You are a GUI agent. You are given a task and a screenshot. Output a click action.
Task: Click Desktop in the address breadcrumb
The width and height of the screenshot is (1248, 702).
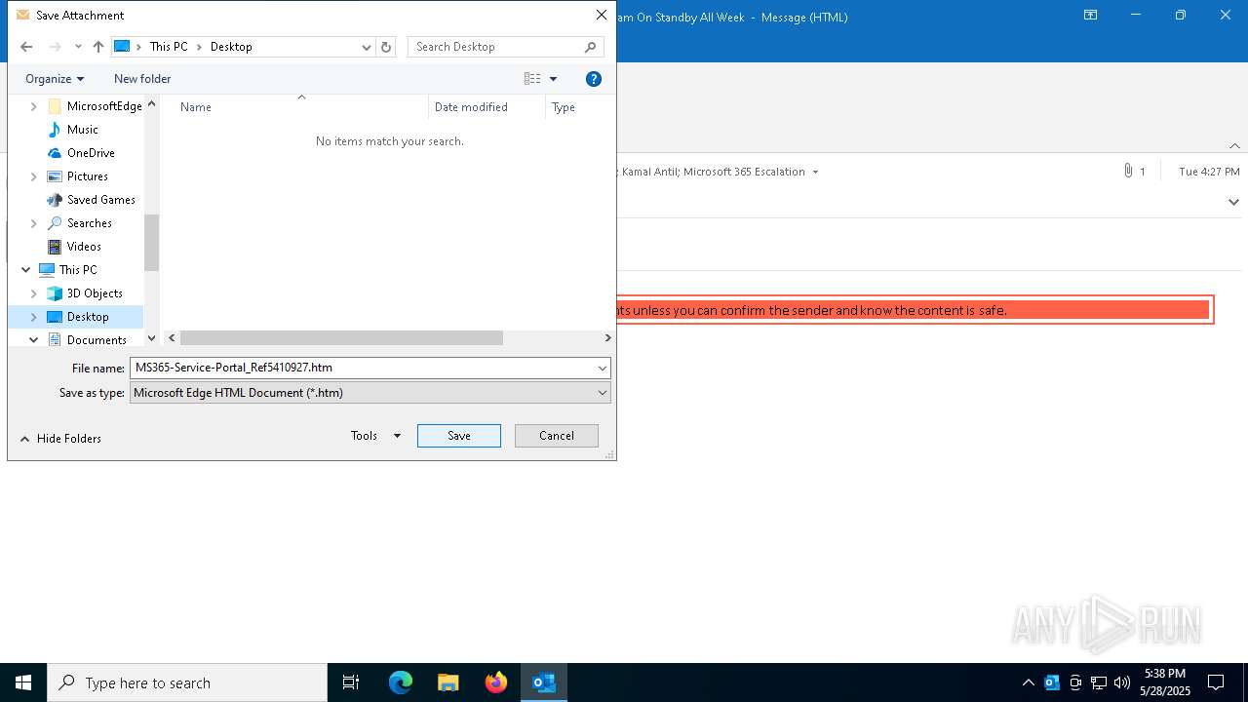pos(231,47)
